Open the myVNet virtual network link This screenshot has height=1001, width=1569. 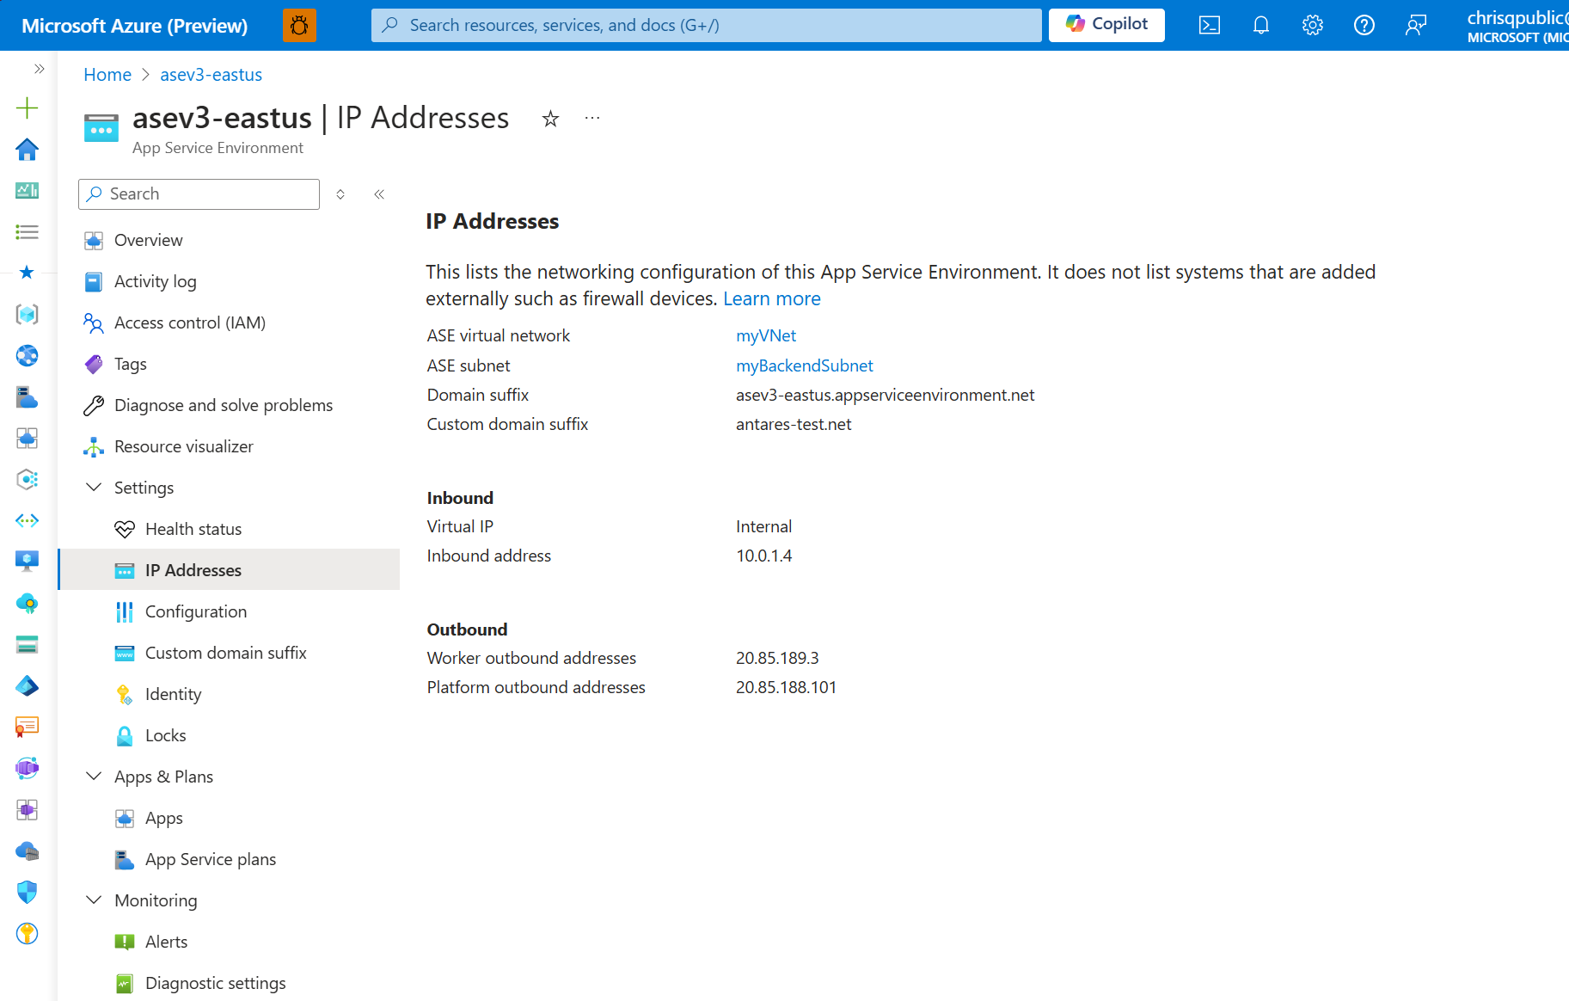[766, 335]
